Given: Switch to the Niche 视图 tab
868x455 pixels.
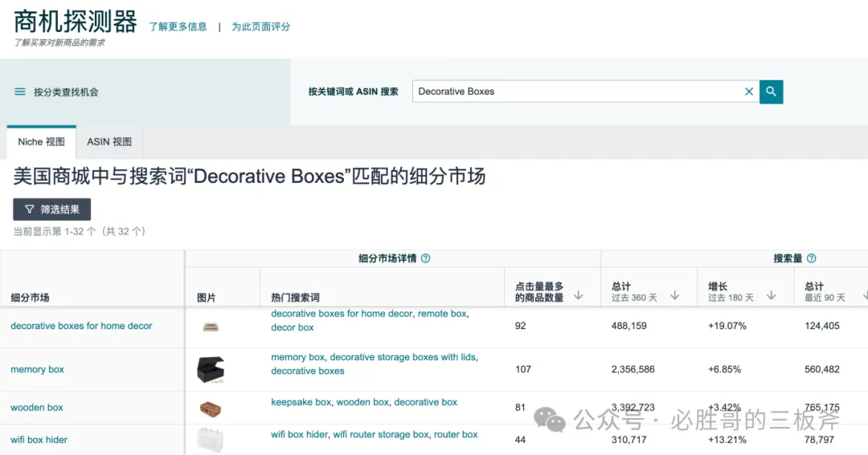Looking at the screenshot, I should click(42, 142).
